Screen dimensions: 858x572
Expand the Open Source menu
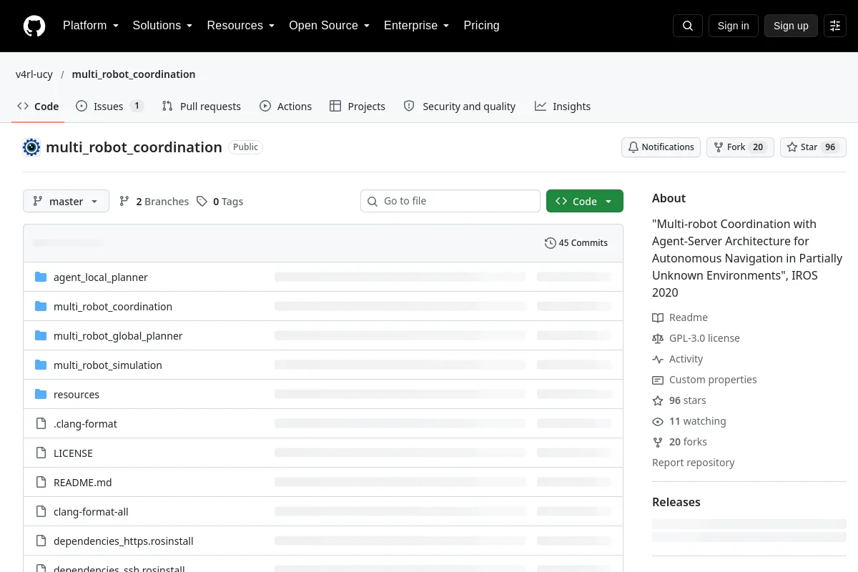330,26
